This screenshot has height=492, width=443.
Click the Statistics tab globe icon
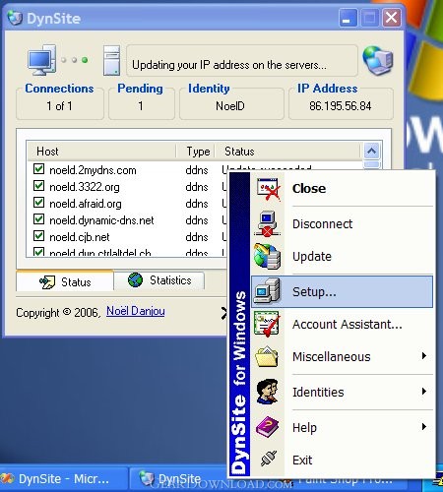click(135, 280)
